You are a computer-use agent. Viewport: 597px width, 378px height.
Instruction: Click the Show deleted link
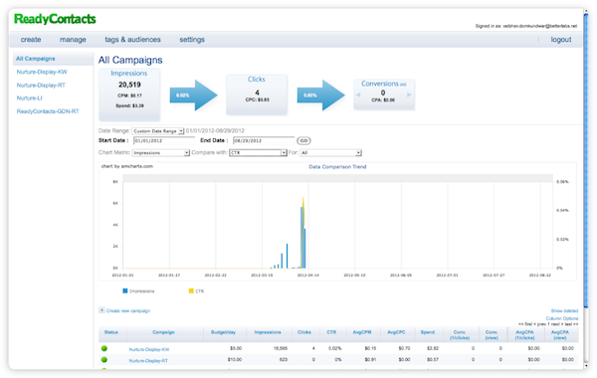click(x=564, y=311)
